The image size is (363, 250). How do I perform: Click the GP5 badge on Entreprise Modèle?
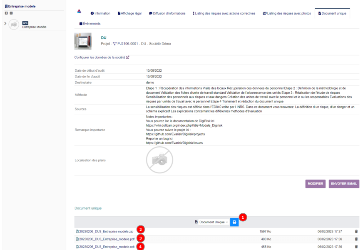(x=25, y=23)
